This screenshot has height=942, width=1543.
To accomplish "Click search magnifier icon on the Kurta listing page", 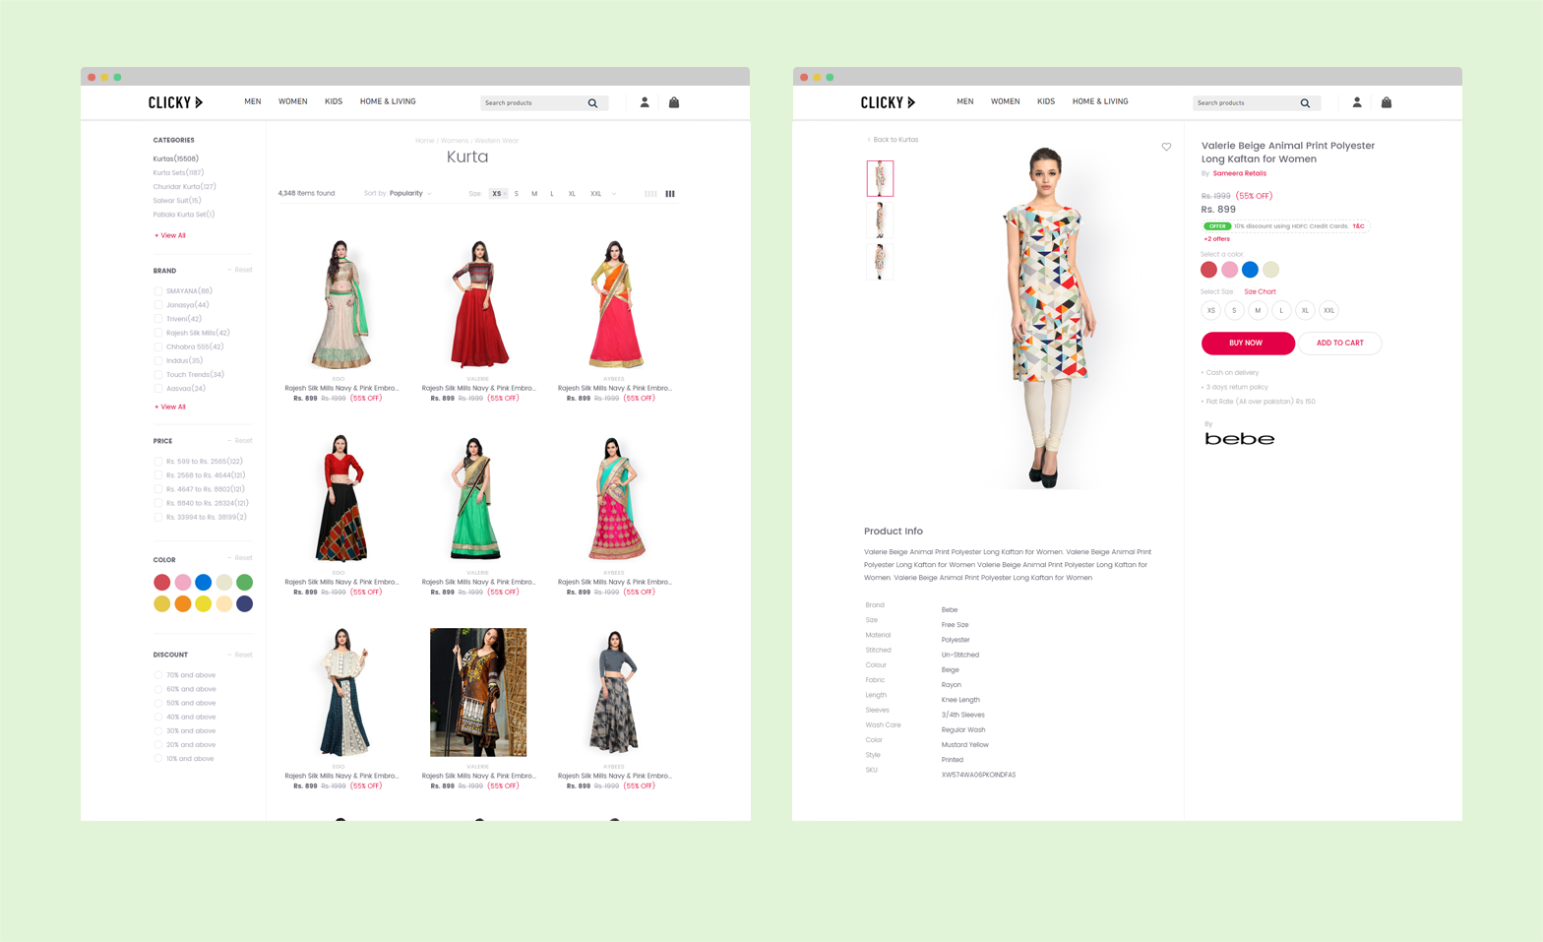I will click(592, 103).
